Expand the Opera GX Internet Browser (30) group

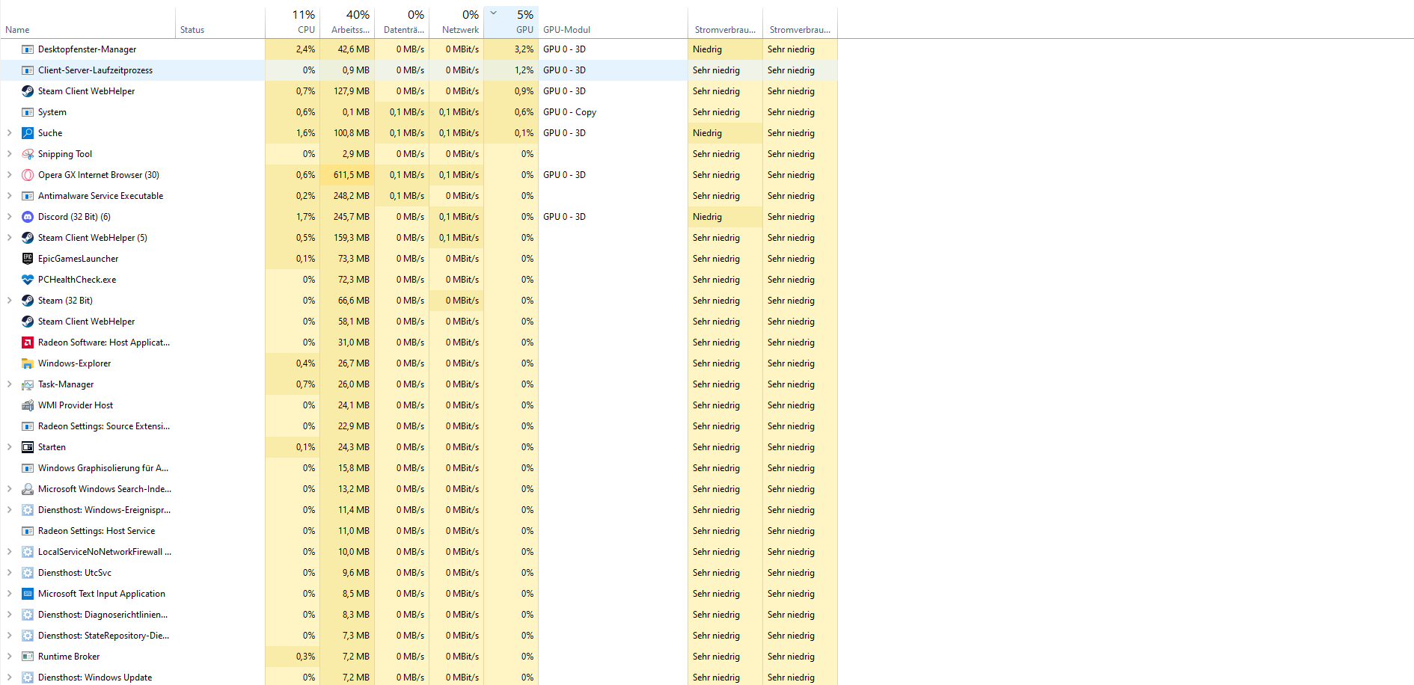click(9, 175)
